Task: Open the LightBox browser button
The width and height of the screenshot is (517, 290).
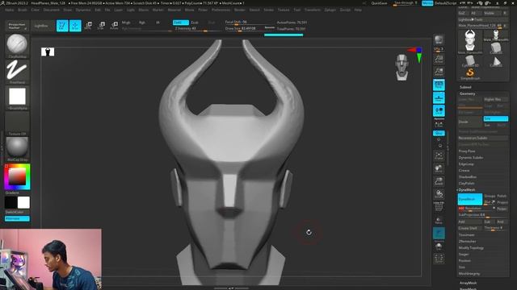Action: 41,26
